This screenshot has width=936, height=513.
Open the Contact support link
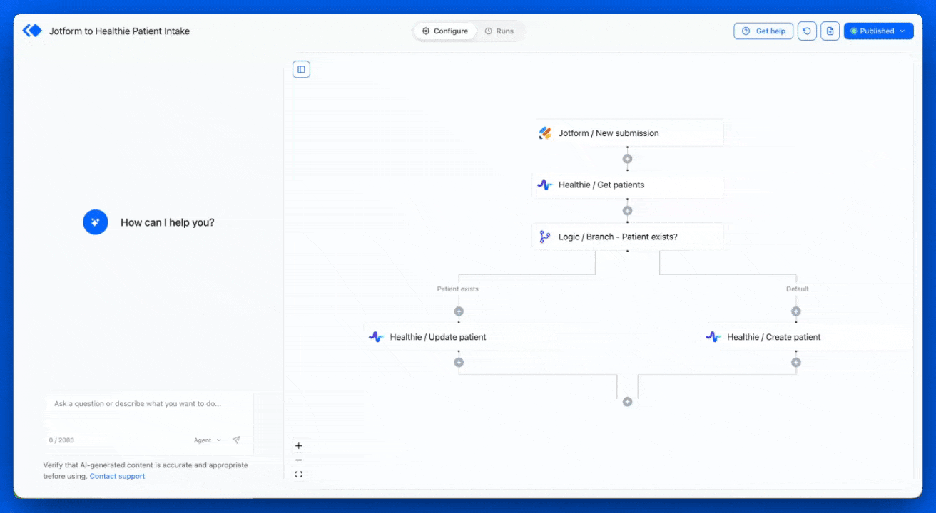tap(117, 476)
